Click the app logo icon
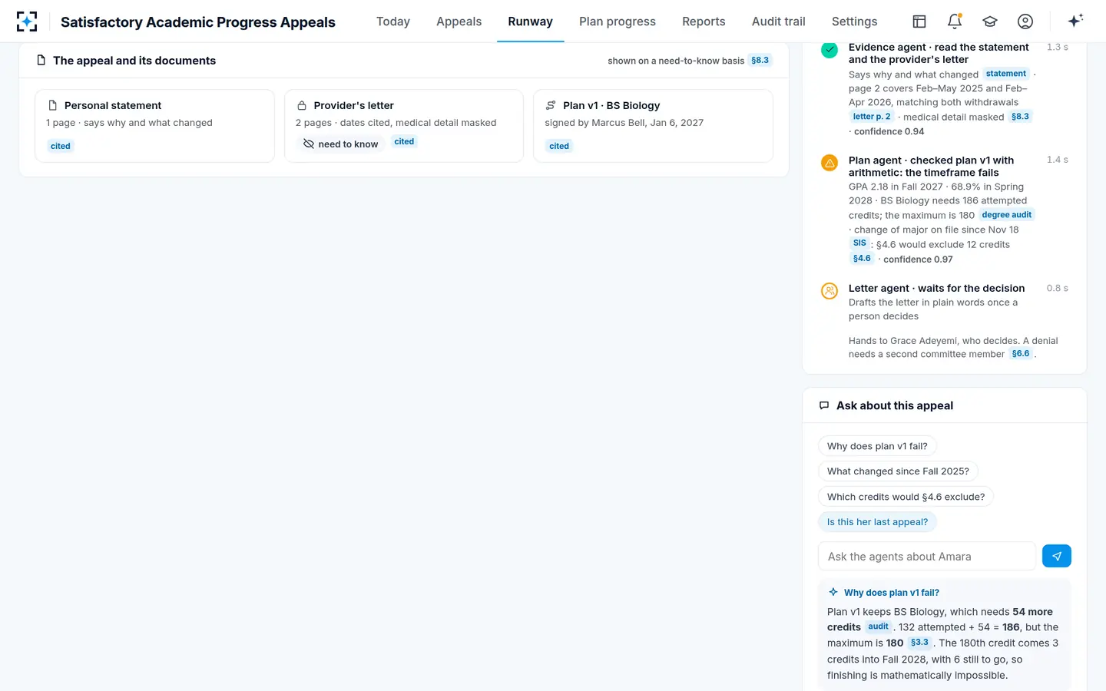 (27, 21)
